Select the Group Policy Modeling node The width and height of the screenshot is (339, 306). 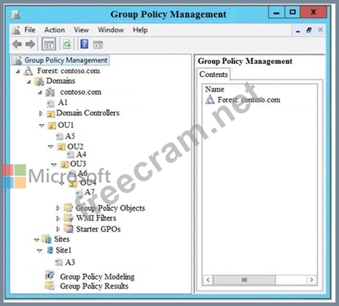point(97,277)
